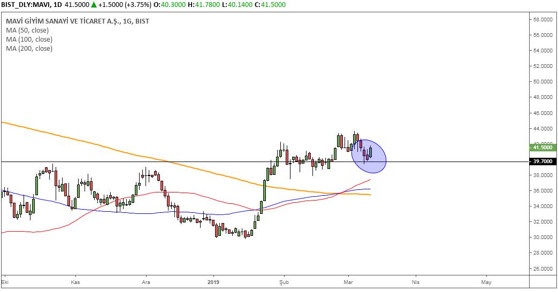Click the May month label on time axis
The image size is (558, 292).
[x=486, y=282]
